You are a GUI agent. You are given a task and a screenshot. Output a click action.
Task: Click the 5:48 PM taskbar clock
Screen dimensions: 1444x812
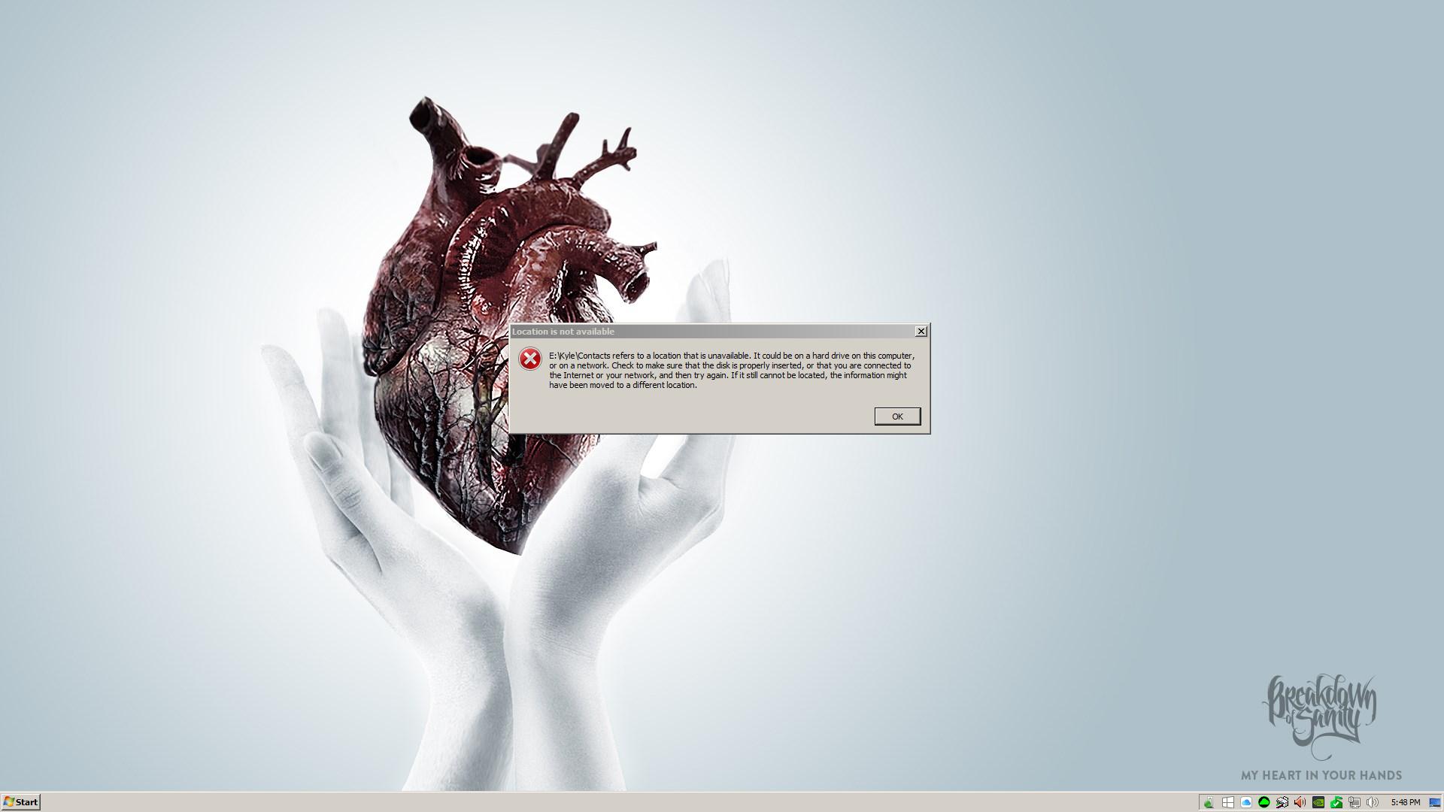(x=1406, y=802)
